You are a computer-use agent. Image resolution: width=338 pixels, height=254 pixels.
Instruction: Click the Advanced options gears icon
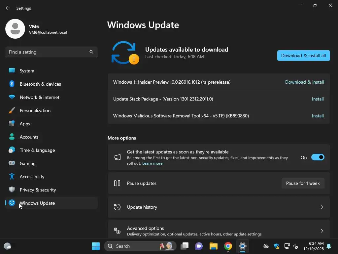point(117,231)
